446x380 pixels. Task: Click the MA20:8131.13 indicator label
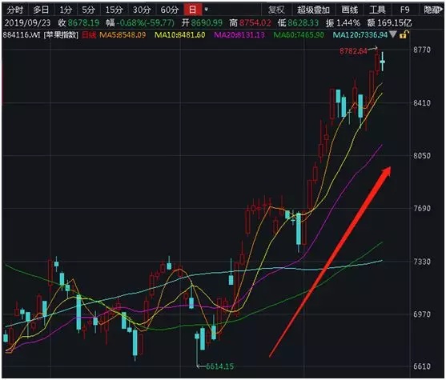pyautogui.click(x=239, y=35)
